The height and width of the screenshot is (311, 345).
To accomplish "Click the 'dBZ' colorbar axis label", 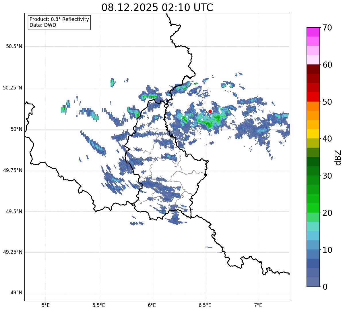I will click(338, 157).
